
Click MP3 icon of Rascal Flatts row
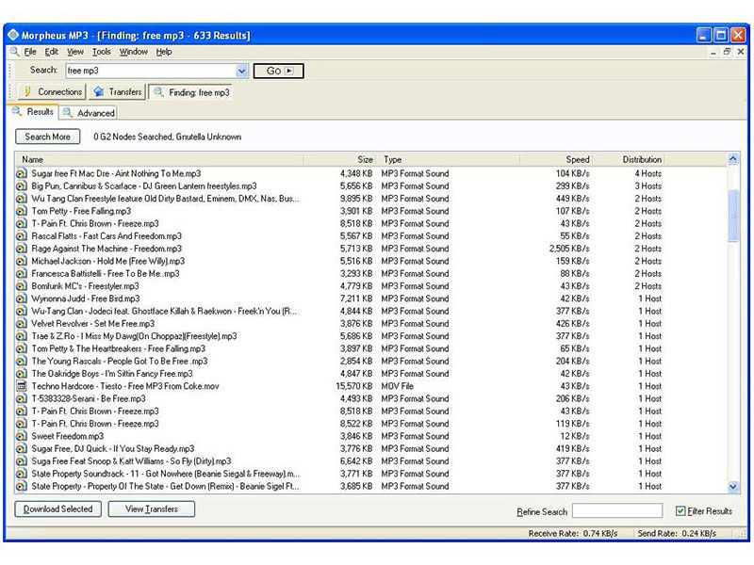[21, 236]
